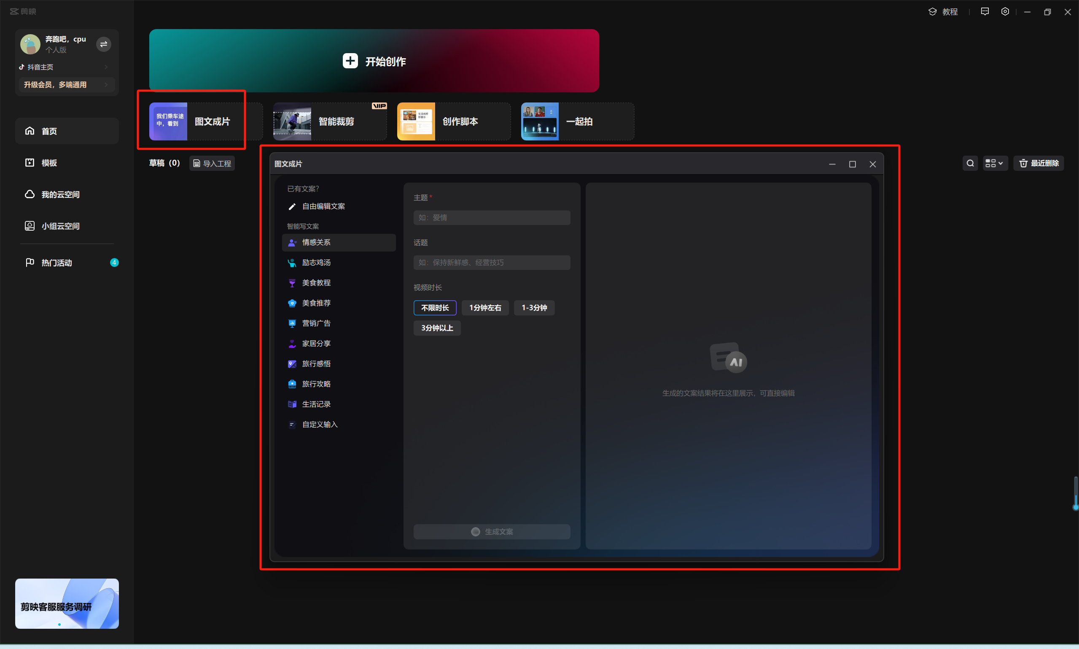Click the tutorial graduation cap icon
The height and width of the screenshot is (649, 1079).
[932, 12]
